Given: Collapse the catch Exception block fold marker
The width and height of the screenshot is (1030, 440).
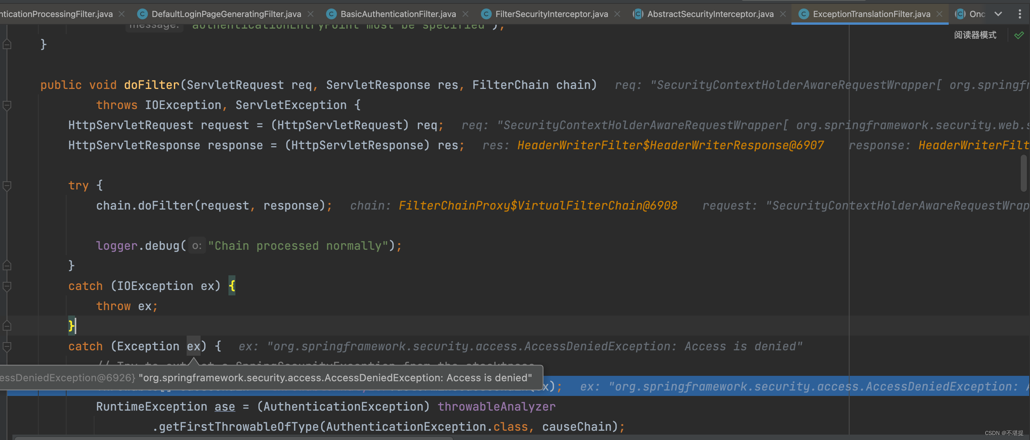Looking at the screenshot, I should tap(7, 346).
